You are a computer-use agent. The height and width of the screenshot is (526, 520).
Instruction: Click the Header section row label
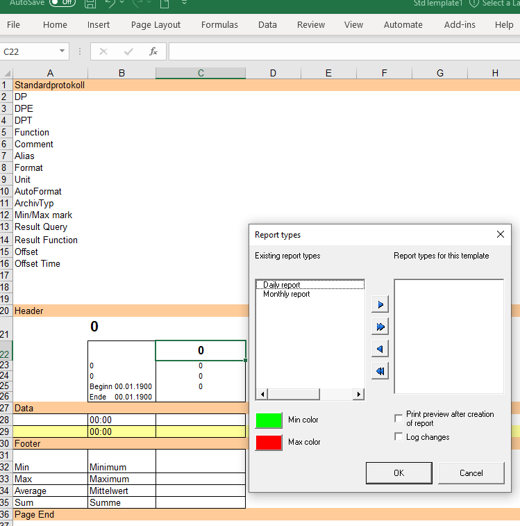(x=29, y=311)
